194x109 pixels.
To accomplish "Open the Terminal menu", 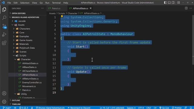I will 56,3.
